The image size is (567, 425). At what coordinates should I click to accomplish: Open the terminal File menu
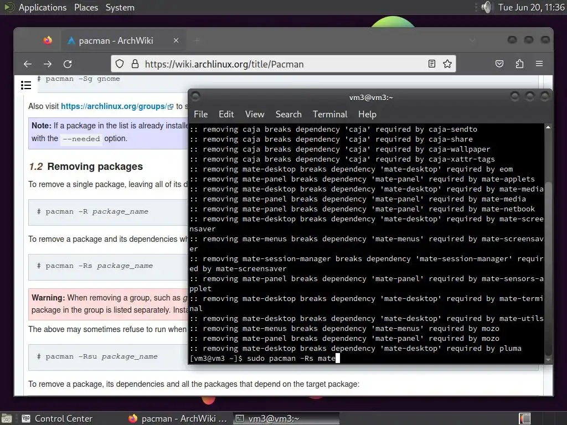point(200,114)
